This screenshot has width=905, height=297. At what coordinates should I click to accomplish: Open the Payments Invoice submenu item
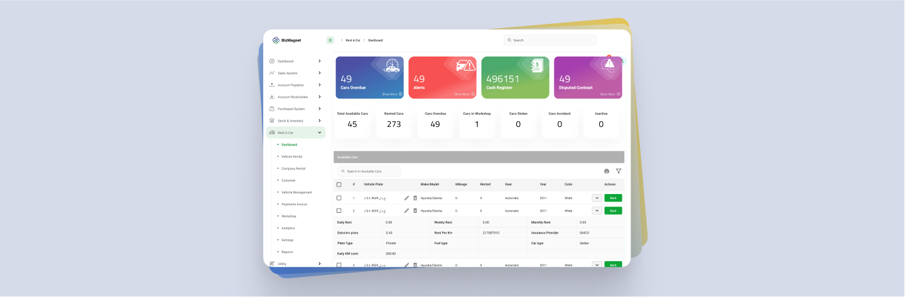(294, 204)
